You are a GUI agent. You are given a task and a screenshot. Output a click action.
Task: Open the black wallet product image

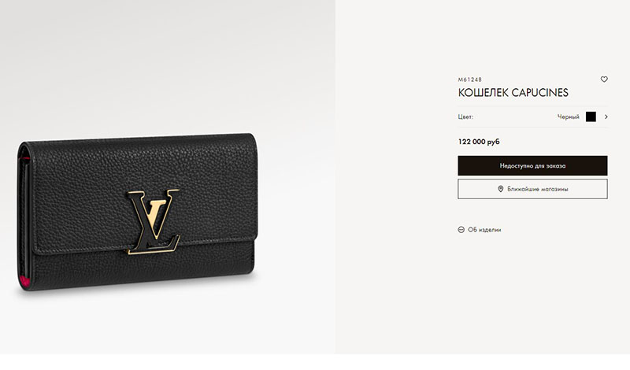136,212
